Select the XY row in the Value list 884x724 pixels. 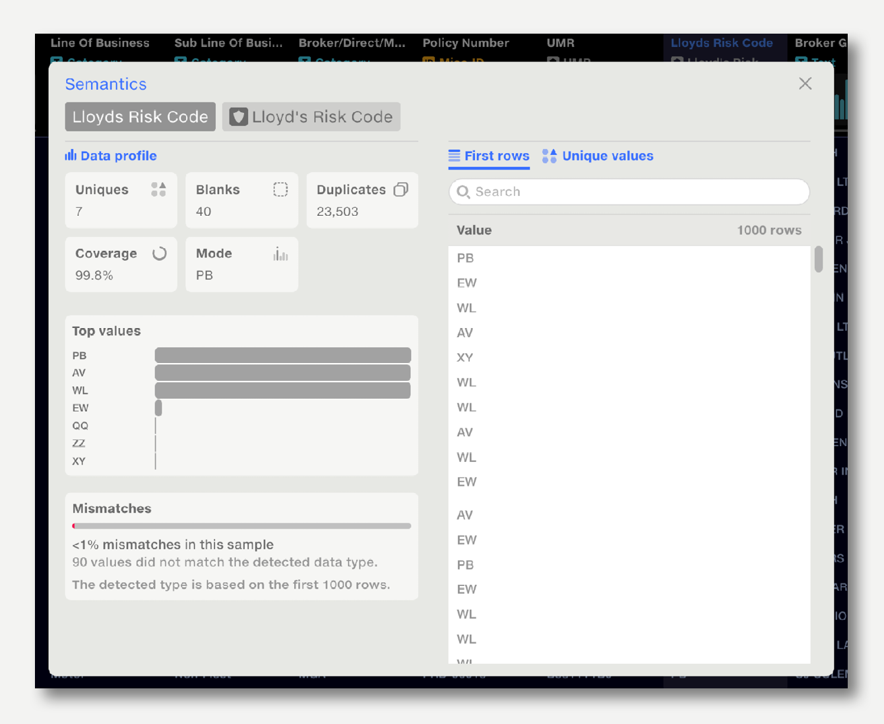pyautogui.click(x=629, y=358)
